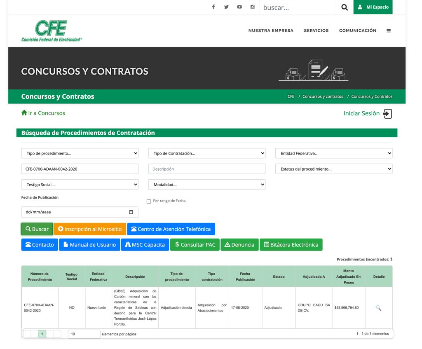The width and height of the screenshot is (422, 349).
Task: Click the calendar icon in date field
Action: click(131, 212)
